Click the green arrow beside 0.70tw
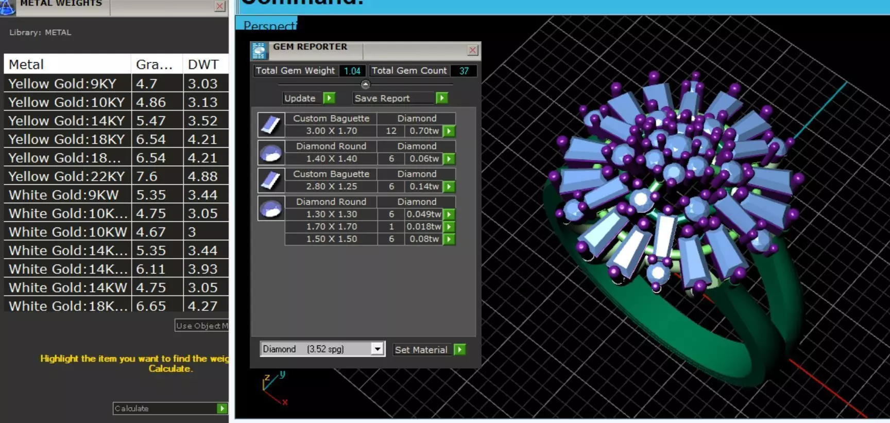Viewport: 890px width, 423px height. 449,131
